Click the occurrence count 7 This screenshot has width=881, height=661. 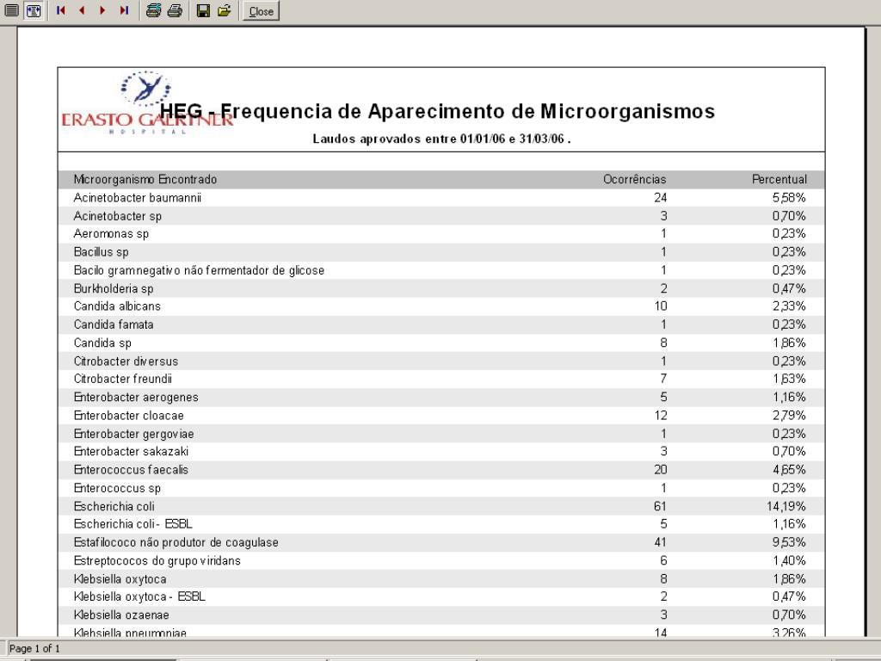point(663,379)
